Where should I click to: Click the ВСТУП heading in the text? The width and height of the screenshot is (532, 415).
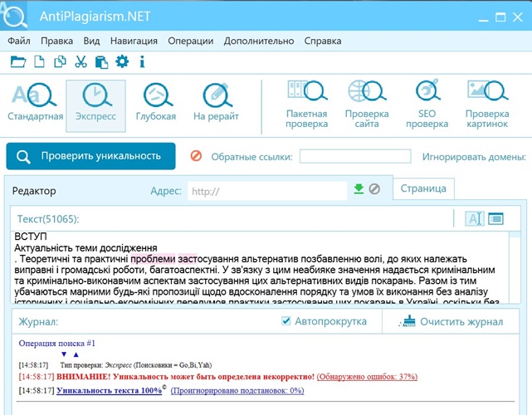[31, 237]
